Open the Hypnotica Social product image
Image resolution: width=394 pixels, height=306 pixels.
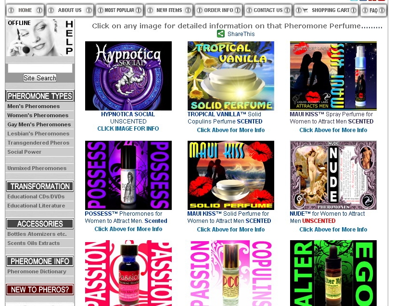coord(128,76)
